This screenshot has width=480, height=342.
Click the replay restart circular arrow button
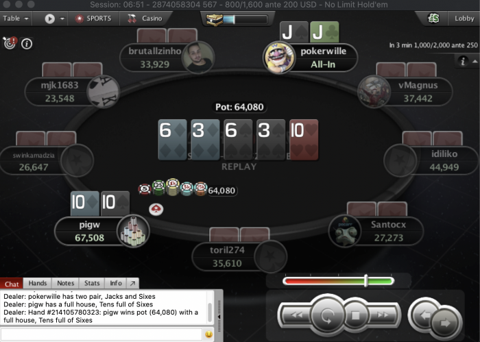[327, 315]
